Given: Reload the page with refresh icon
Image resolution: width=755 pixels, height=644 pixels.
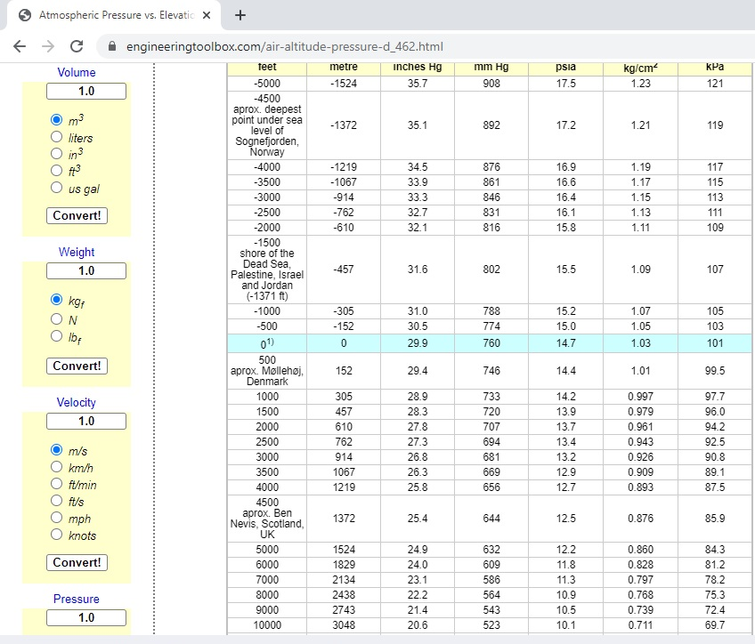Looking at the screenshot, I should [77, 46].
